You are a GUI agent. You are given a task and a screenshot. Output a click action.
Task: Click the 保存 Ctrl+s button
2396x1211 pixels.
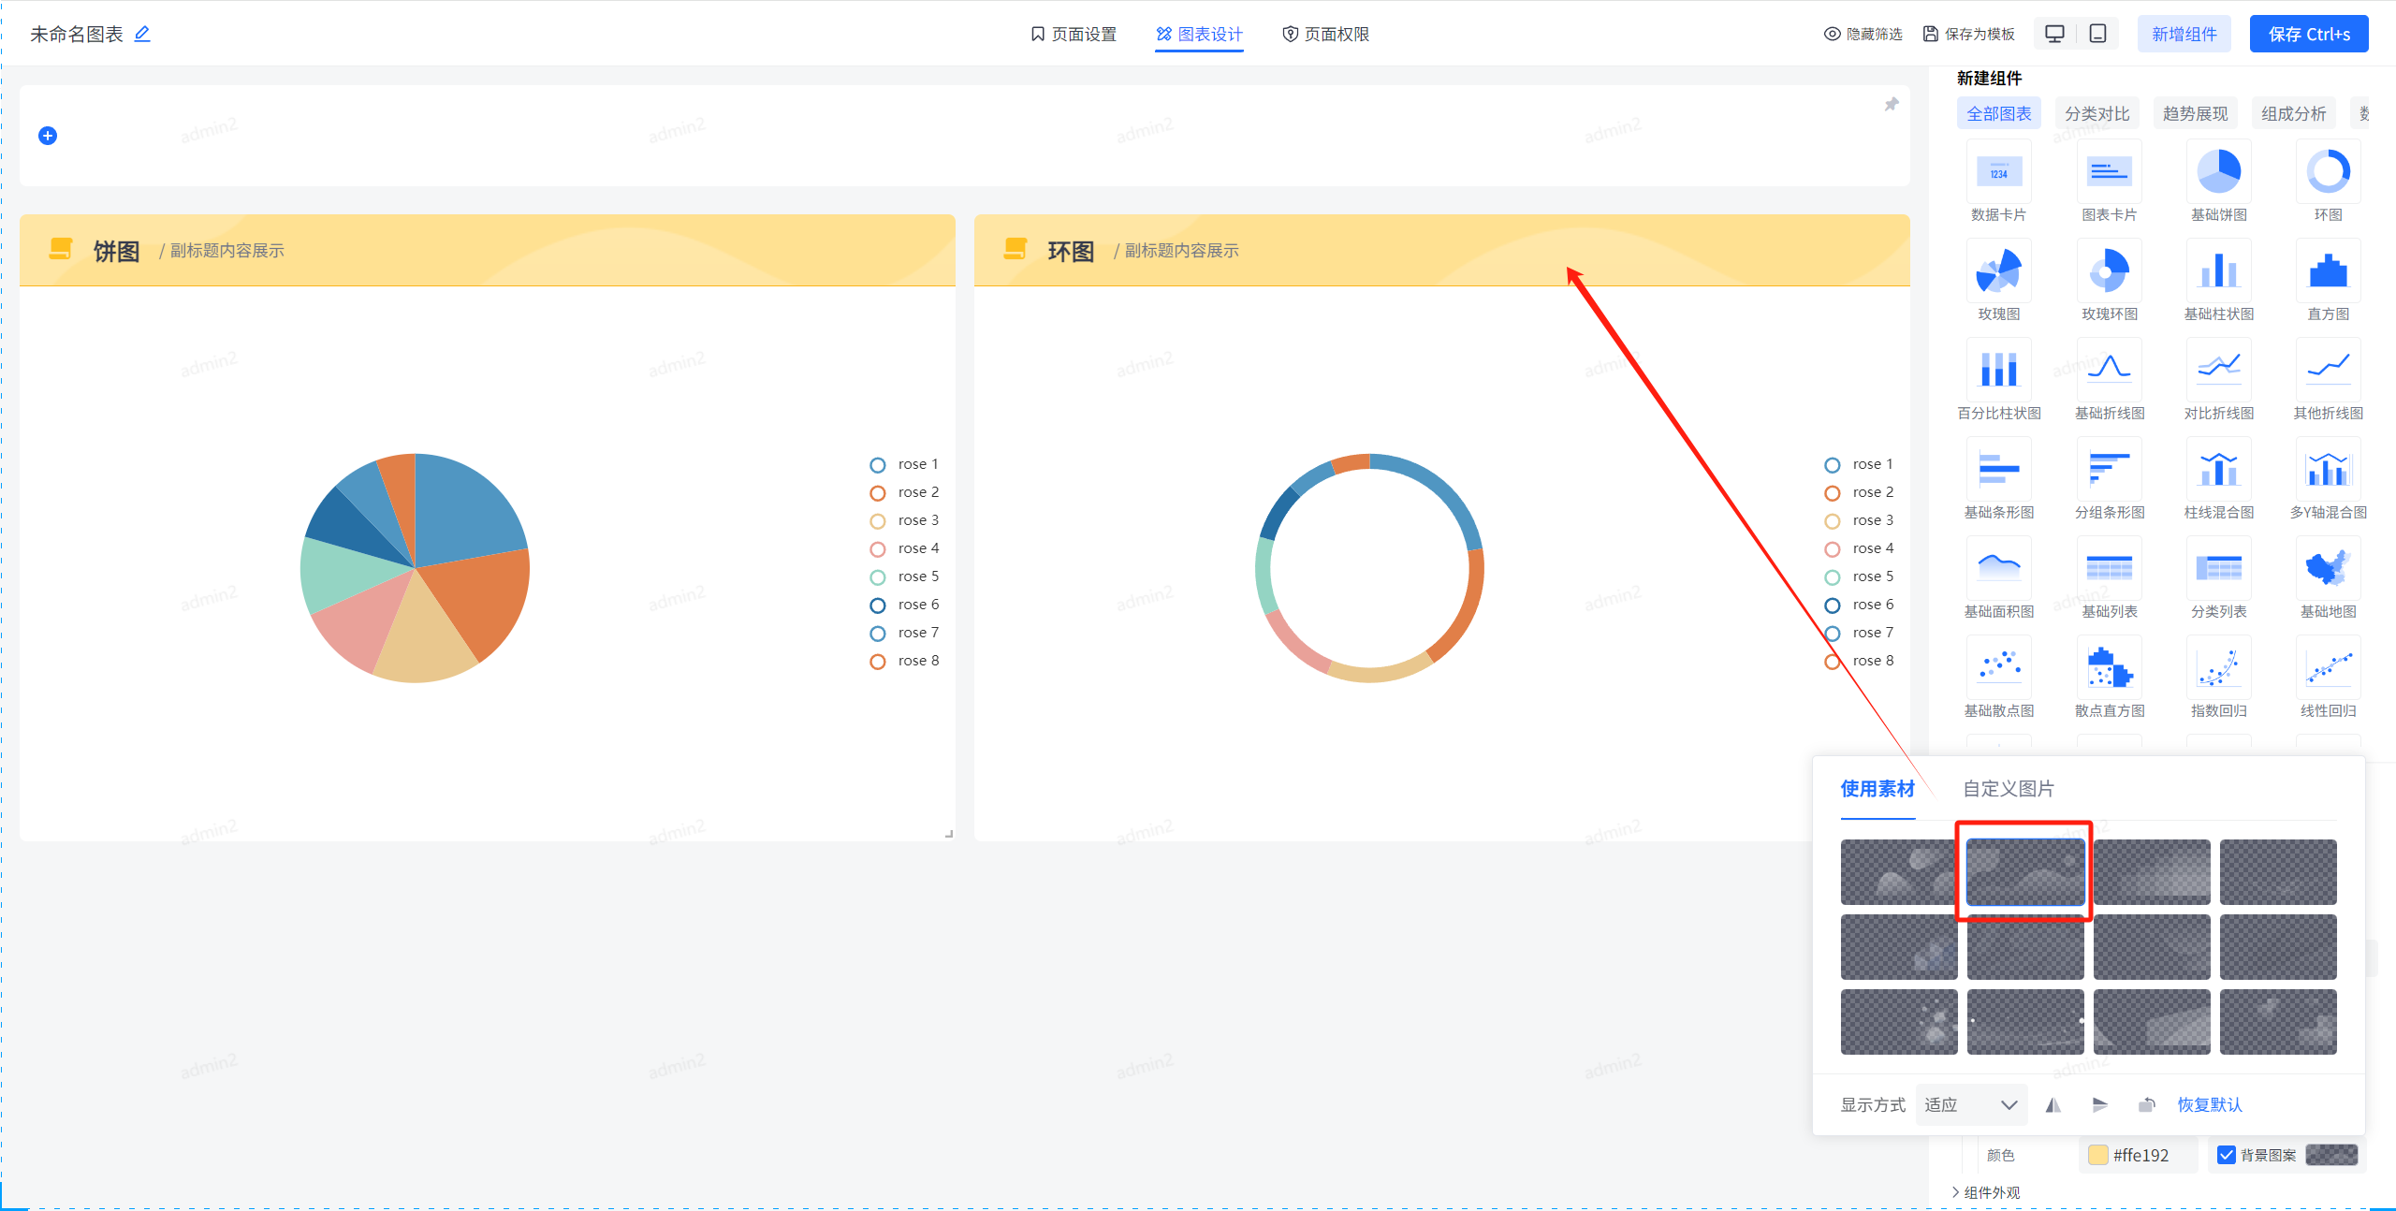click(2308, 34)
